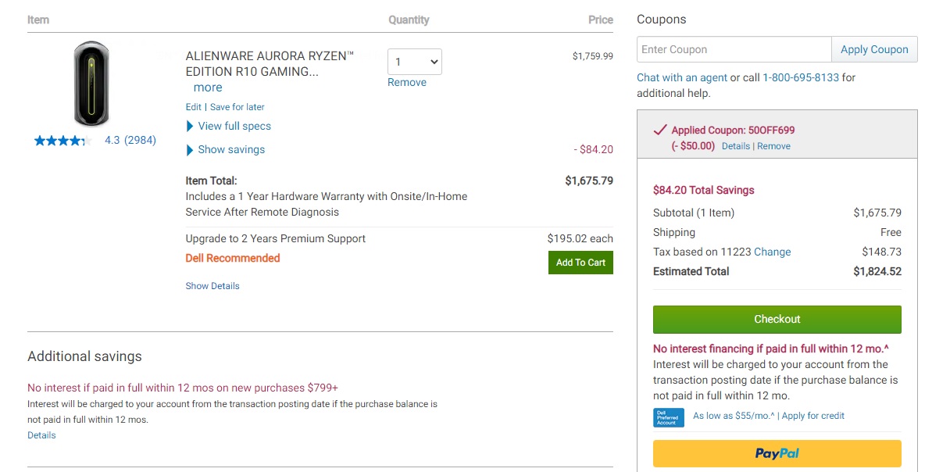
Task: Remove the applied 50OFF699 coupon
Action: pos(773,145)
